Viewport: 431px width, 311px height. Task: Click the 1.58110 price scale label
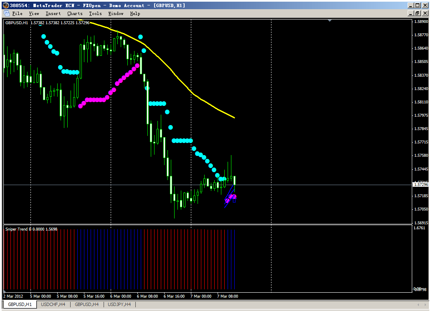(421, 102)
